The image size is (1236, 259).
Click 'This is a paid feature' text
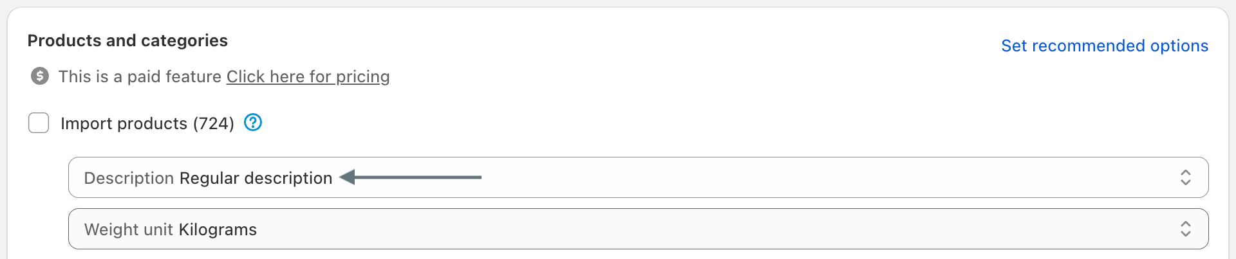click(140, 76)
